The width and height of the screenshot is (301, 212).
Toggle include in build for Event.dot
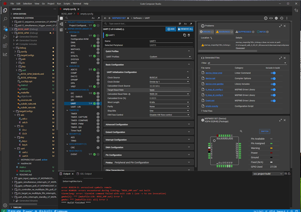pos(273,101)
